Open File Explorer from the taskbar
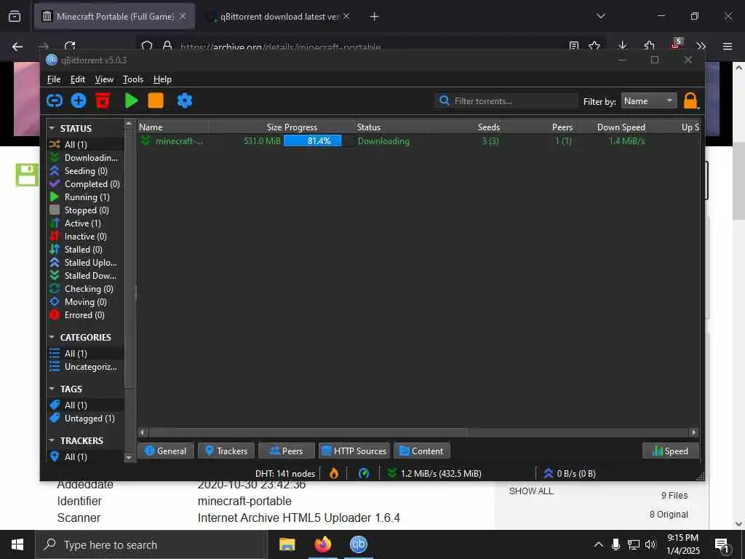 pyautogui.click(x=287, y=544)
